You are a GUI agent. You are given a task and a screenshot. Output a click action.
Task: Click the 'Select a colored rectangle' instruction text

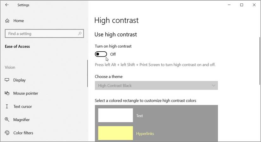[146, 100]
